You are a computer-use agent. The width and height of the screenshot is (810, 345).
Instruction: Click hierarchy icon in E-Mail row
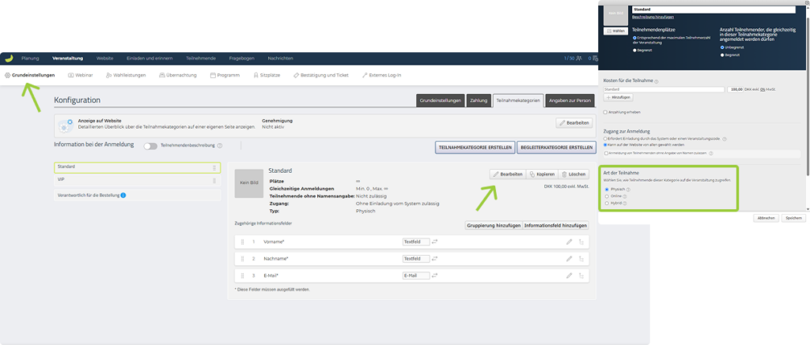(x=581, y=276)
